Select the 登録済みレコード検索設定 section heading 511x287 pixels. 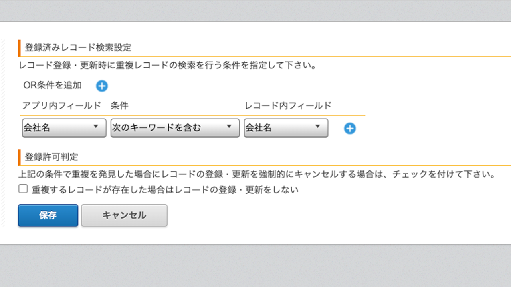click(x=78, y=47)
